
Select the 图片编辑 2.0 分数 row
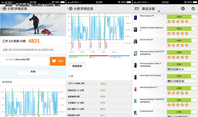tap(99, 109)
